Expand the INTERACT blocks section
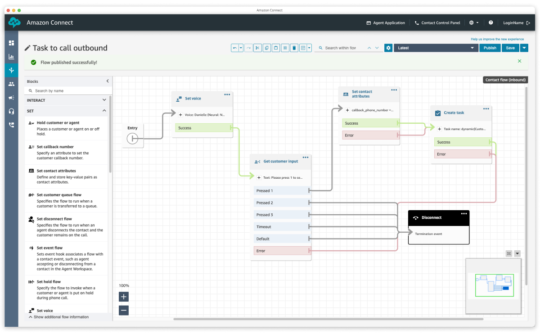Viewport: 540px width, 334px height. coord(104,100)
